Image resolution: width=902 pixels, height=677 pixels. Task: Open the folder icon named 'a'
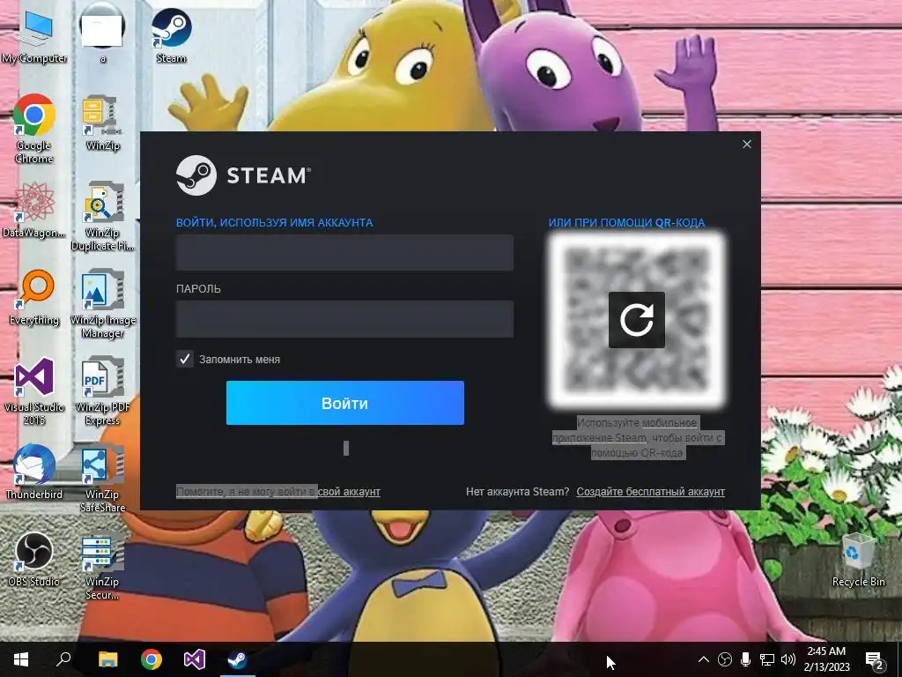[102, 34]
